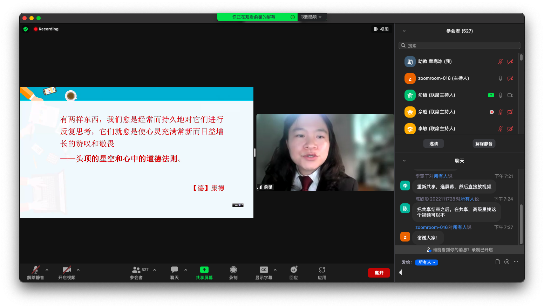544x308 pixels.
Task: Enable 显示字幕 closed captions
Action: pyautogui.click(x=264, y=270)
